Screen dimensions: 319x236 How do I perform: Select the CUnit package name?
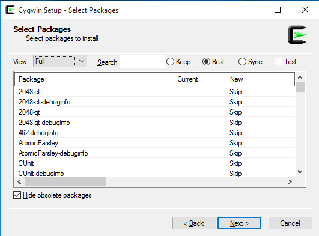tap(26, 163)
